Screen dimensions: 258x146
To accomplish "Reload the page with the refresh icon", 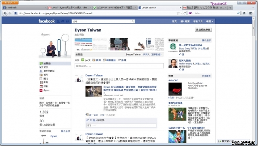I will 185,13.
